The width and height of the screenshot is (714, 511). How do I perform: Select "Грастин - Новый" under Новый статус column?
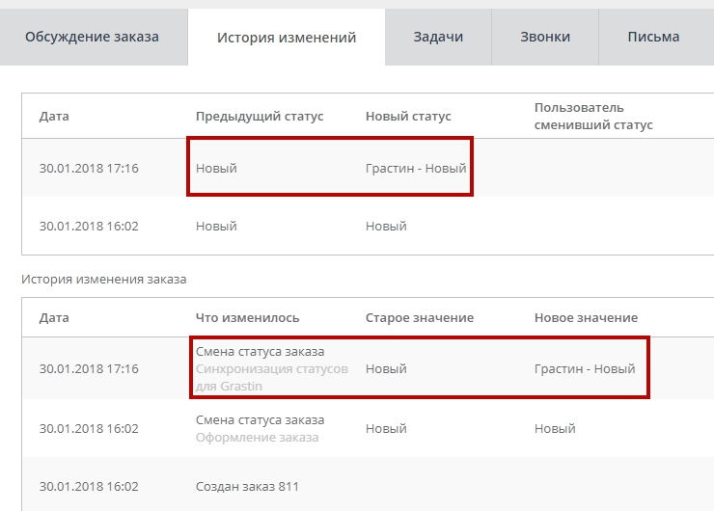416,169
